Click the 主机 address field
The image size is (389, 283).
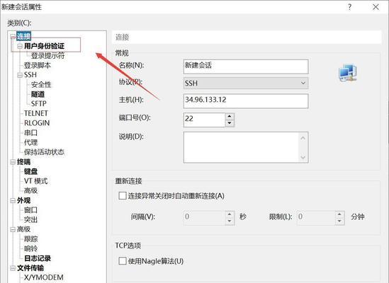coord(246,101)
